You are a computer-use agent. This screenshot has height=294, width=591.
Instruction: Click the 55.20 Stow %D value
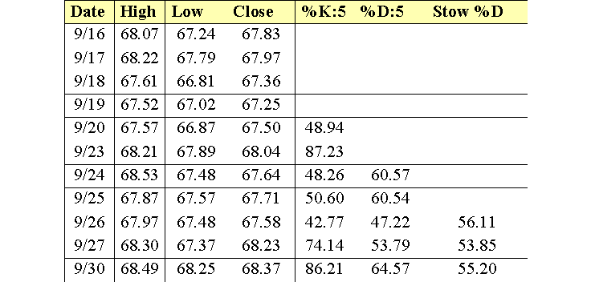pos(478,268)
